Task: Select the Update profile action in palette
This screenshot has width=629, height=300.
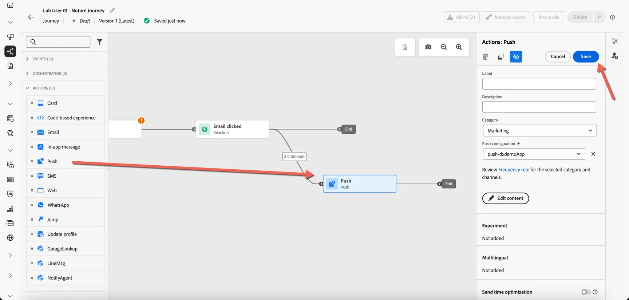Action: pos(66,234)
